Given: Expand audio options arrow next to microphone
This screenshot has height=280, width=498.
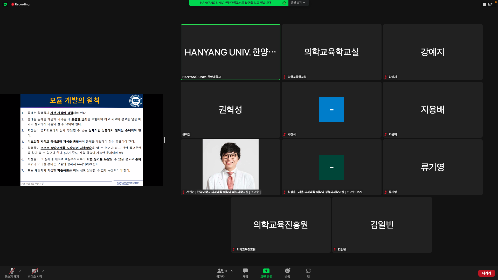Looking at the screenshot, I should click(x=20, y=271).
